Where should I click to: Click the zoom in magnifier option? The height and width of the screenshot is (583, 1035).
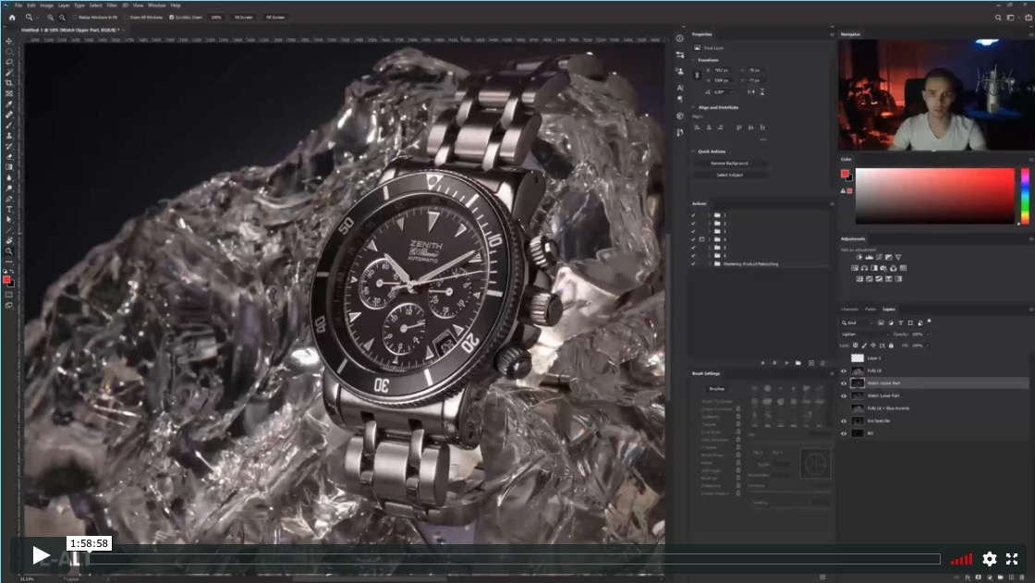pos(50,18)
